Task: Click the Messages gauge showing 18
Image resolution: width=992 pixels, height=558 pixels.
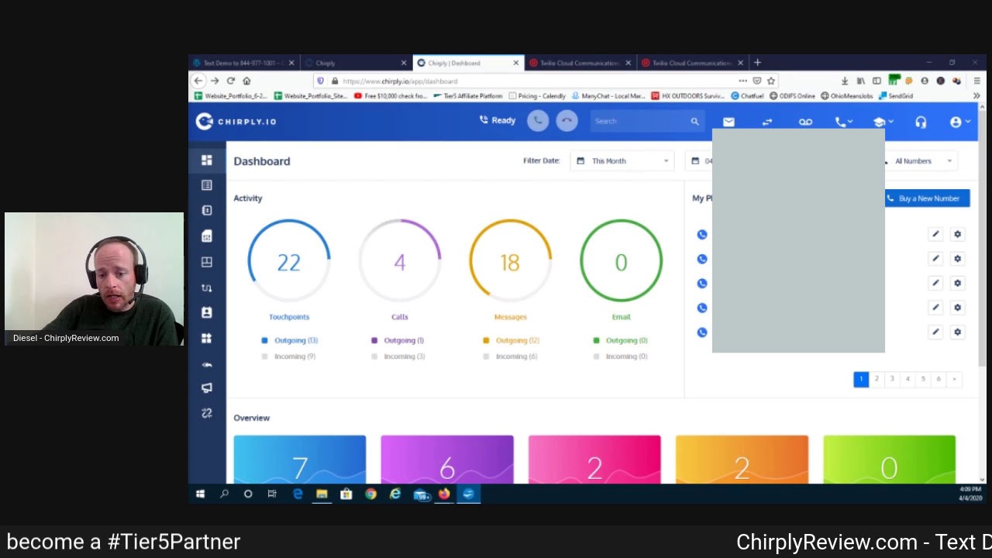Action: click(510, 262)
